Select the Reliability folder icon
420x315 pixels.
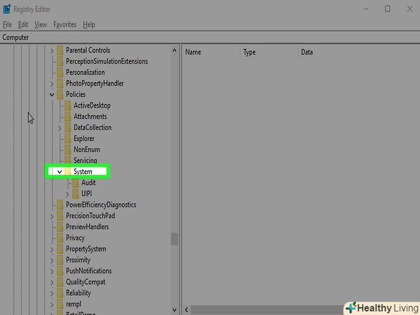(60, 293)
